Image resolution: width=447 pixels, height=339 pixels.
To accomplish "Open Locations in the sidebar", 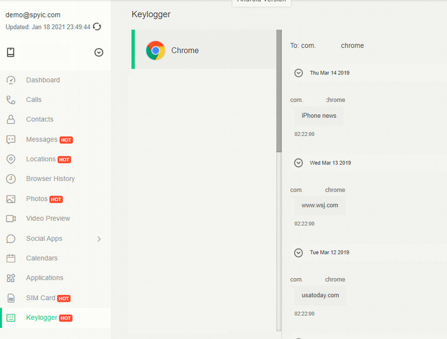I will (x=41, y=159).
